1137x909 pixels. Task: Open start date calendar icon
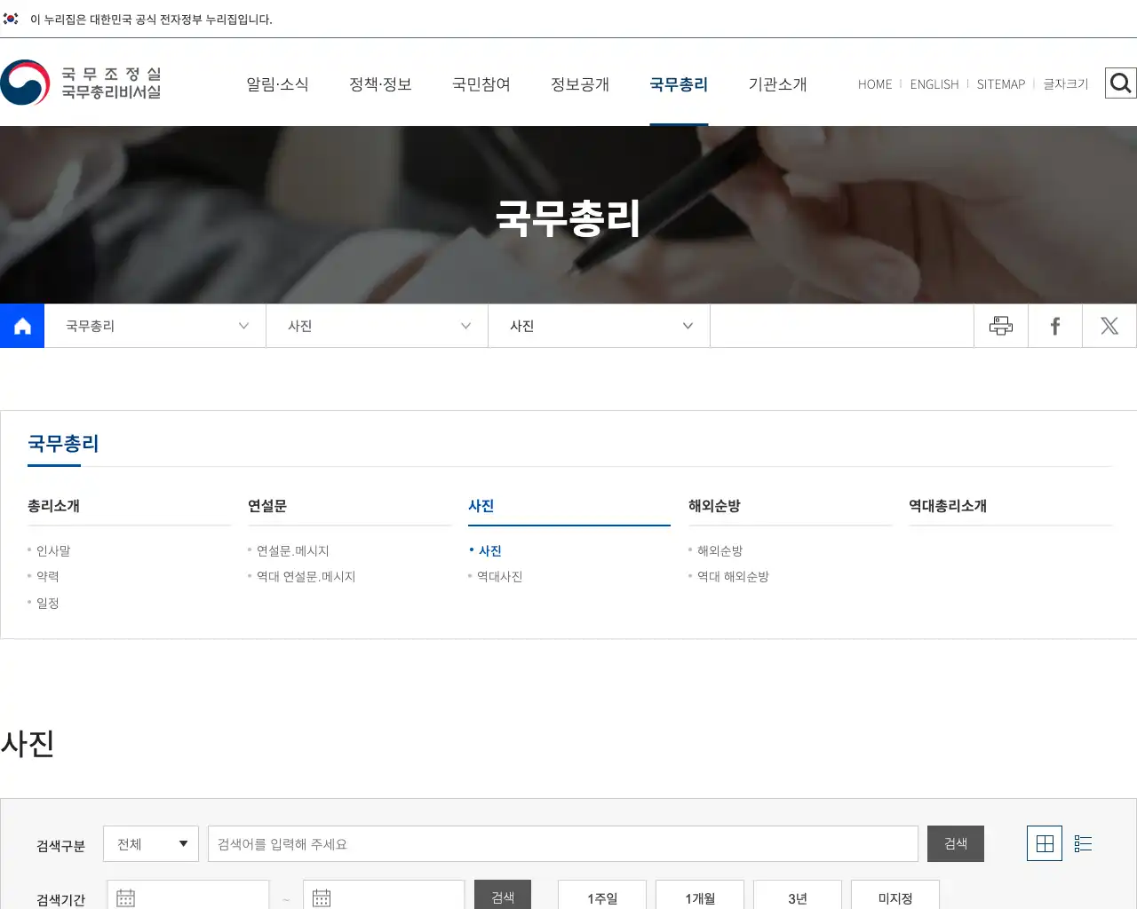(x=126, y=898)
